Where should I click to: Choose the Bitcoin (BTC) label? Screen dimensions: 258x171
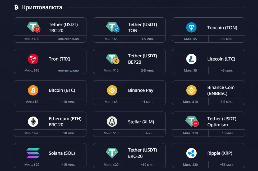pos(62,90)
